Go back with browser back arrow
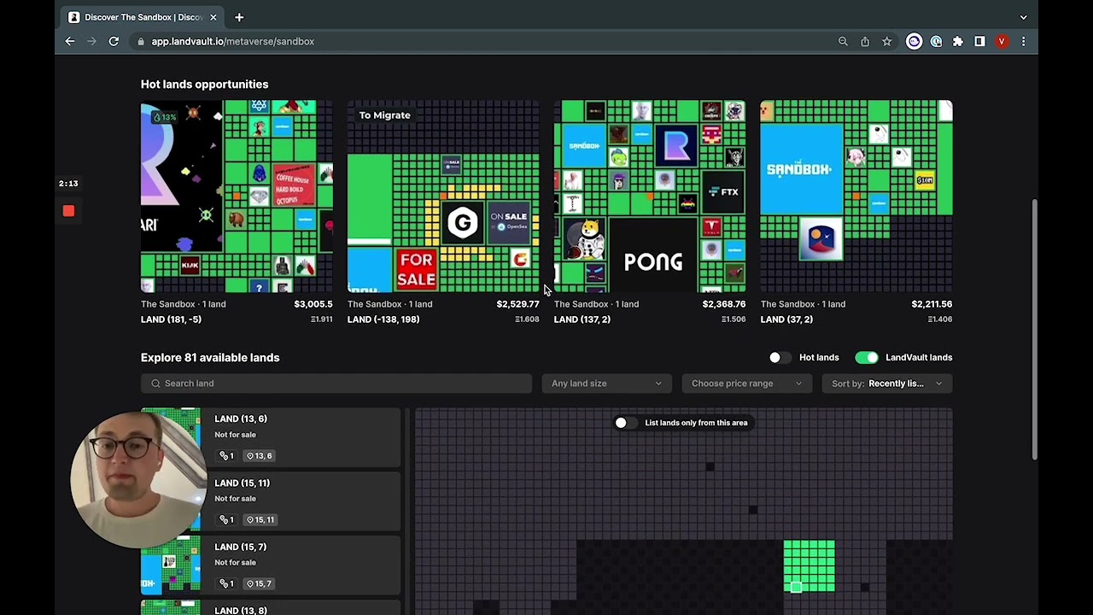1093x615 pixels. pyautogui.click(x=70, y=41)
